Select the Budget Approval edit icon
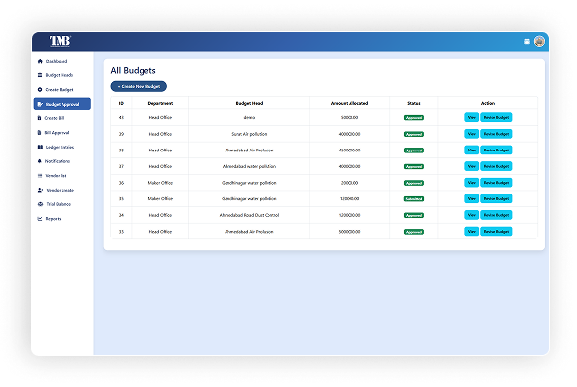The width and height of the screenshot is (577, 387). 40,104
